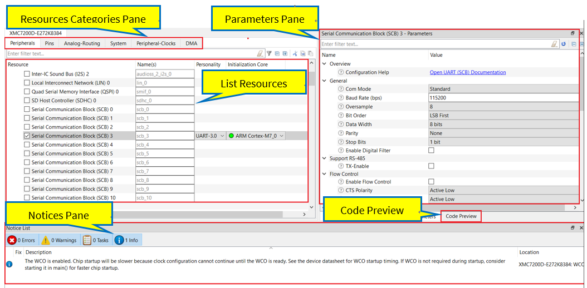The image size is (587, 288).
Task: Open UART (SCB) Documentation link
Action: [x=468, y=72]
